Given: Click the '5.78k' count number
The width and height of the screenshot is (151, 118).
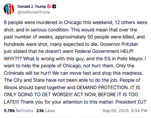Looking at the screenshot, I should [9, 111].
